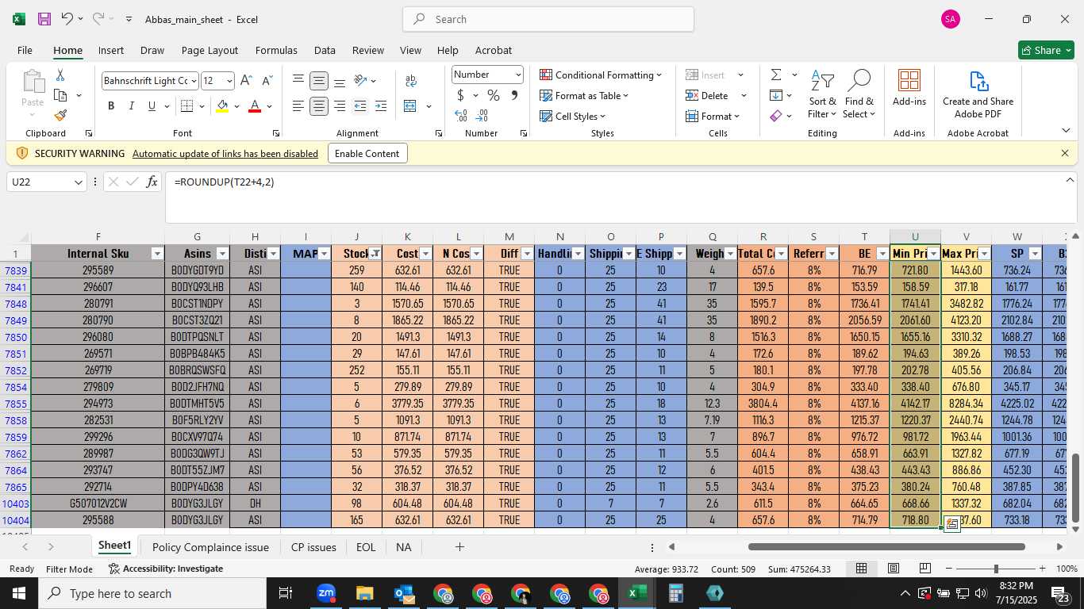Switch to the Data ribbon tab
Viewport: 1084px width, 609px height.
pos(325,50)
